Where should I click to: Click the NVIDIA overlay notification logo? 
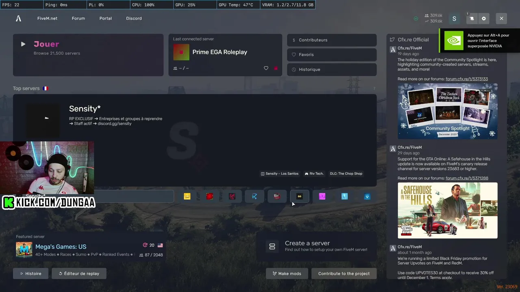[x=454, y=41]
